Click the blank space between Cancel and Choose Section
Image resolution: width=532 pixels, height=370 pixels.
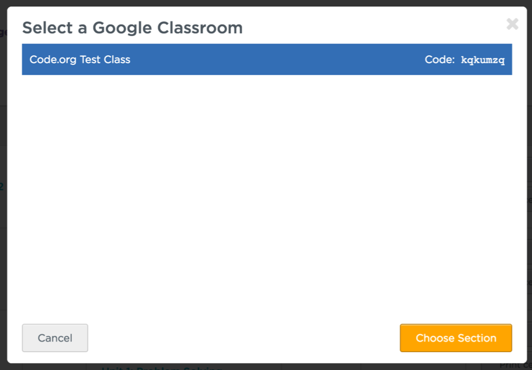[x=243, y=338]
